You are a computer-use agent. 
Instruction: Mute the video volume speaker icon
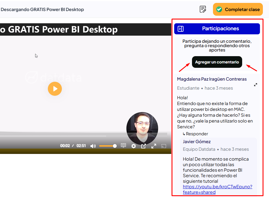(93, 146)
